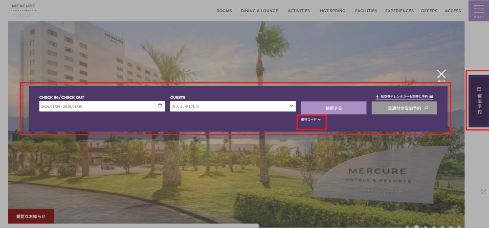Click the Mercure Hotels & Resorts logo
Screen dimensions: 489x228
pos(24,10)
